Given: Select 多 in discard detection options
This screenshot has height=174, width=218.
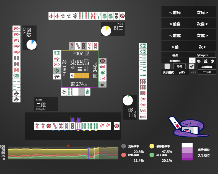Looking at the screenshot, I should [x=199, y=61].
